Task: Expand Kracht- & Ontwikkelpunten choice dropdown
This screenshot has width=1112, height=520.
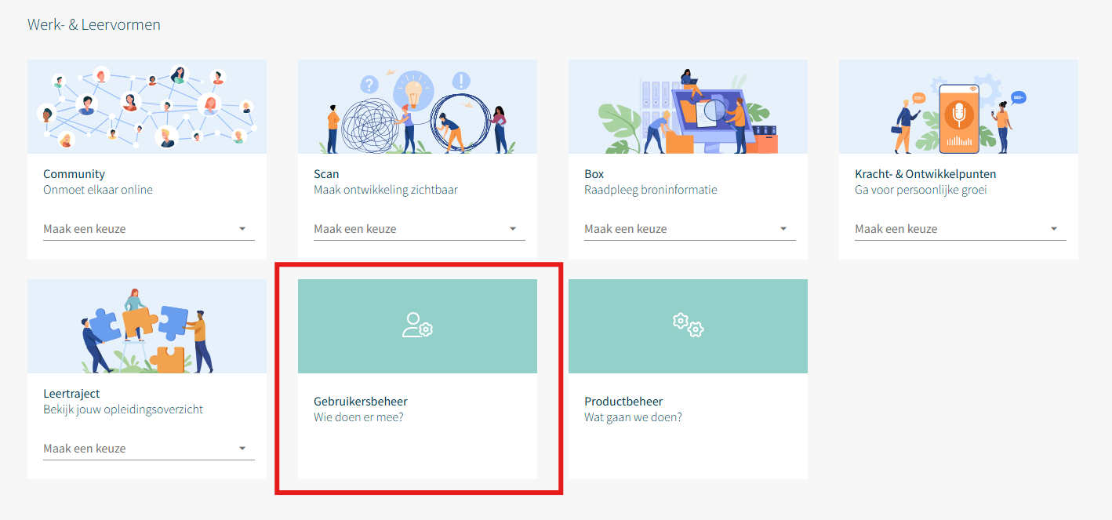Action: 960,229
